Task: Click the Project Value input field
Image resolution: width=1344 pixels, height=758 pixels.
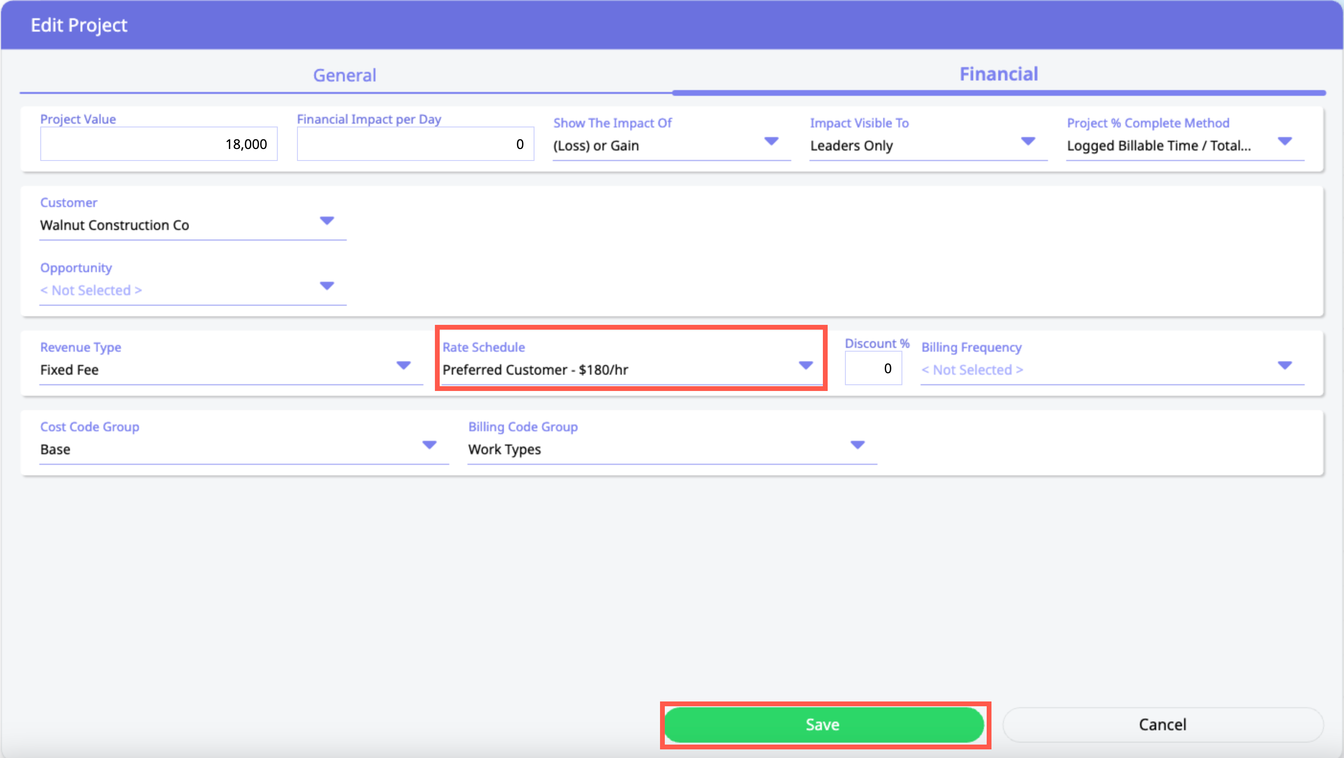Action: 159,144
